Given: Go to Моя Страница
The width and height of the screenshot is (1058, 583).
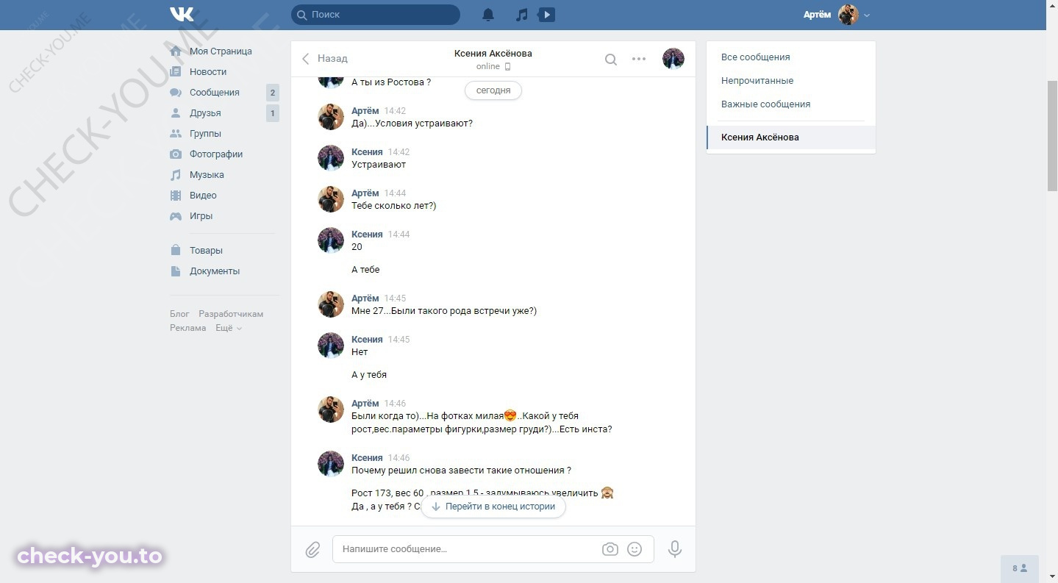Looking at the screenshot, I should (x=221, y=51).
